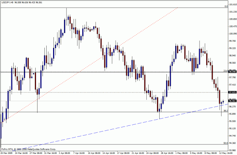Click the highlighted 98.098 price tag

[232, 72]
